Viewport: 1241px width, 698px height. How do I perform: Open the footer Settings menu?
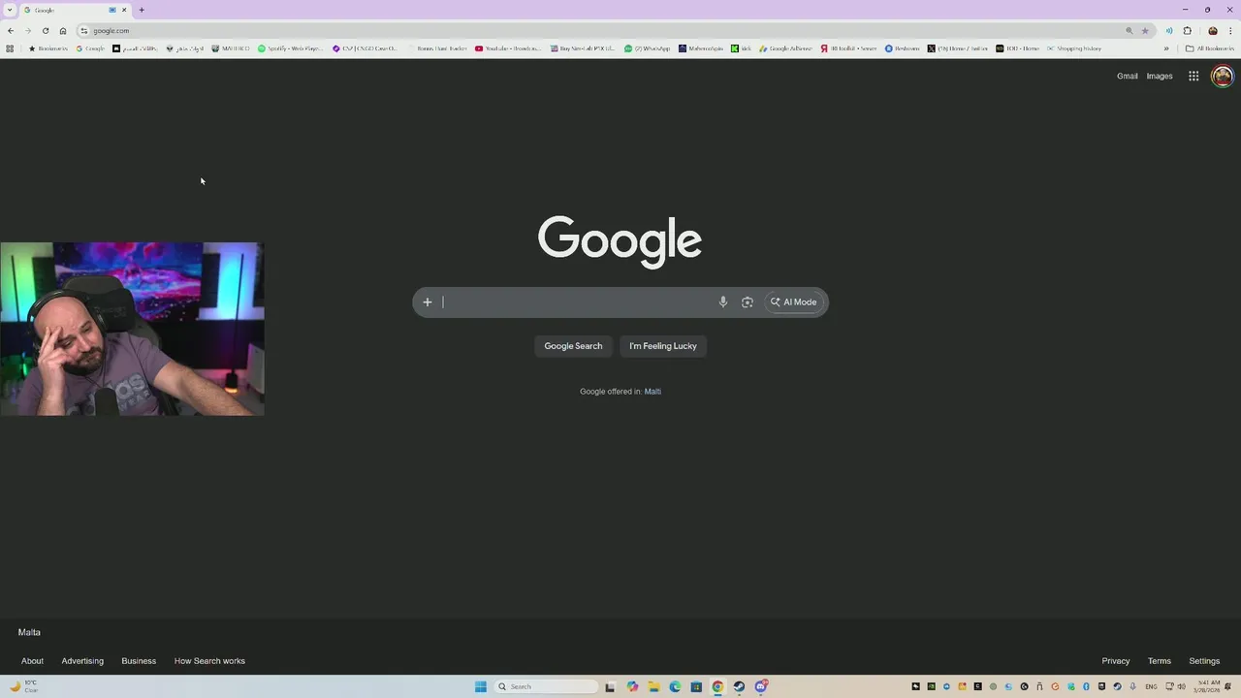(1204, 661)
